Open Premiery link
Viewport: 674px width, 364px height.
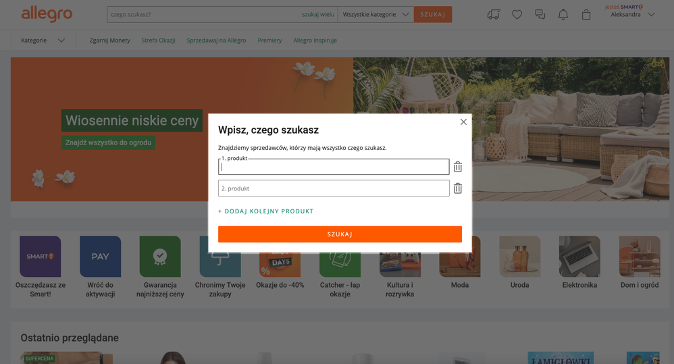click(x=269, y=41)
